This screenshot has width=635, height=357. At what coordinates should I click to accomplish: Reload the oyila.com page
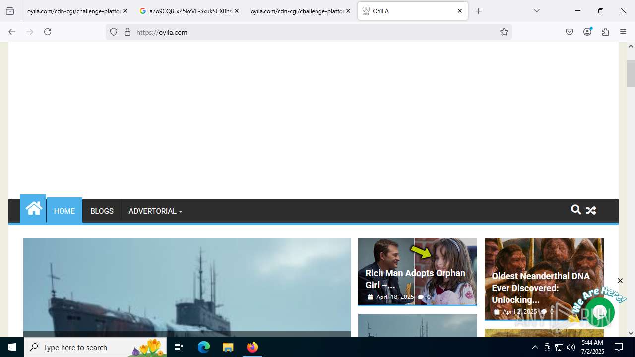point(48,32)
